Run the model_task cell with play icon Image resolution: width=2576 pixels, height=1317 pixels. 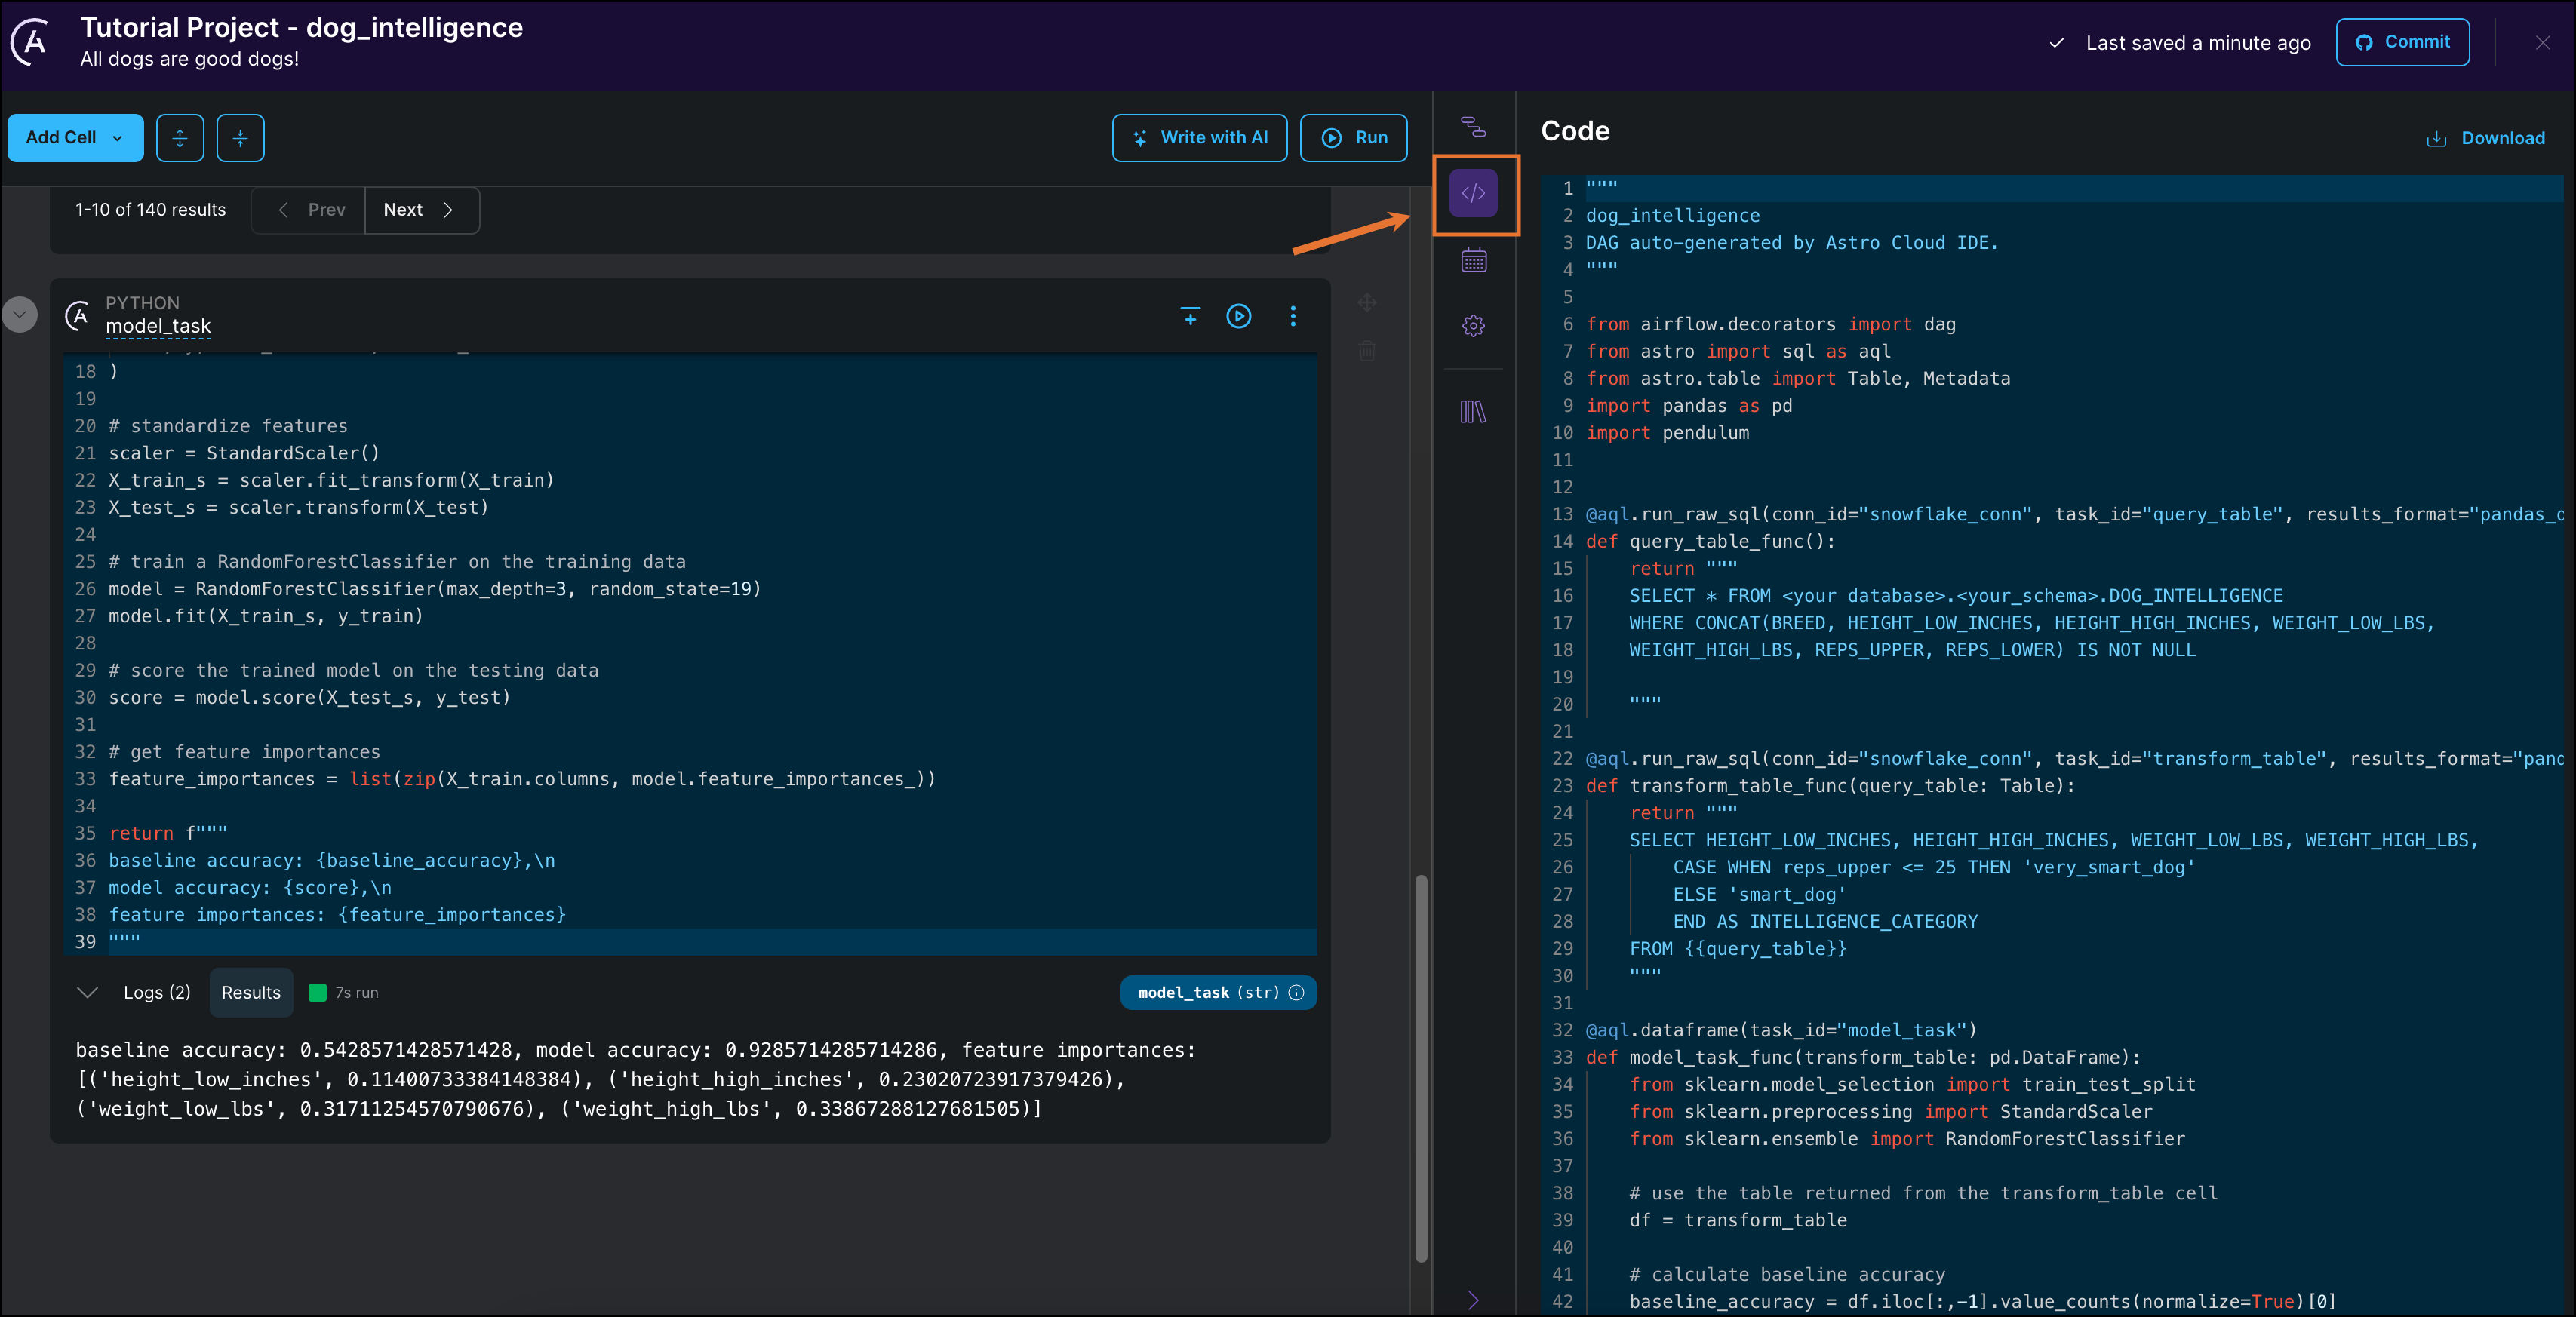tap(1239, 316)
